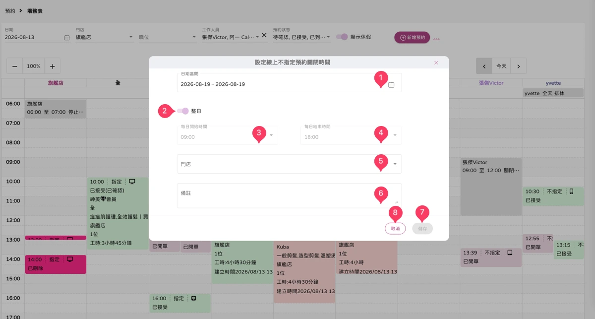Click the tablet icon in the 13:39 不指定 appointment
595x319 pixels.
[509, 253]
